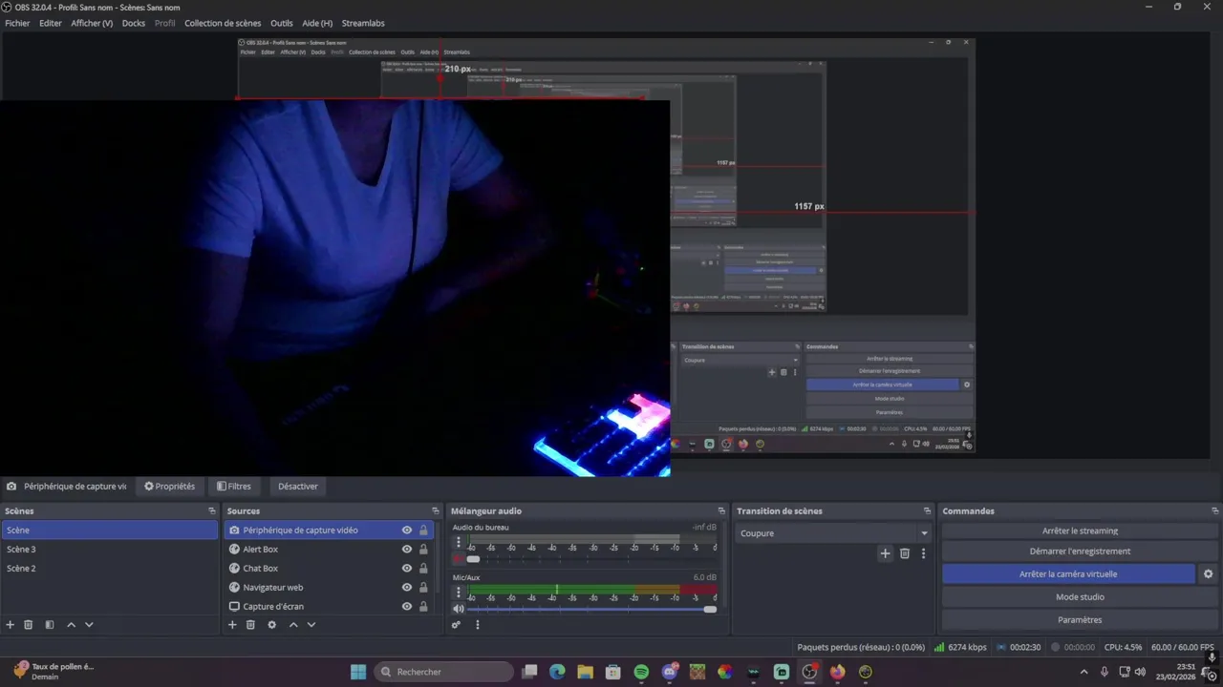Open the Docks menu
1223x687 pixels.
[x=134, y=23]
